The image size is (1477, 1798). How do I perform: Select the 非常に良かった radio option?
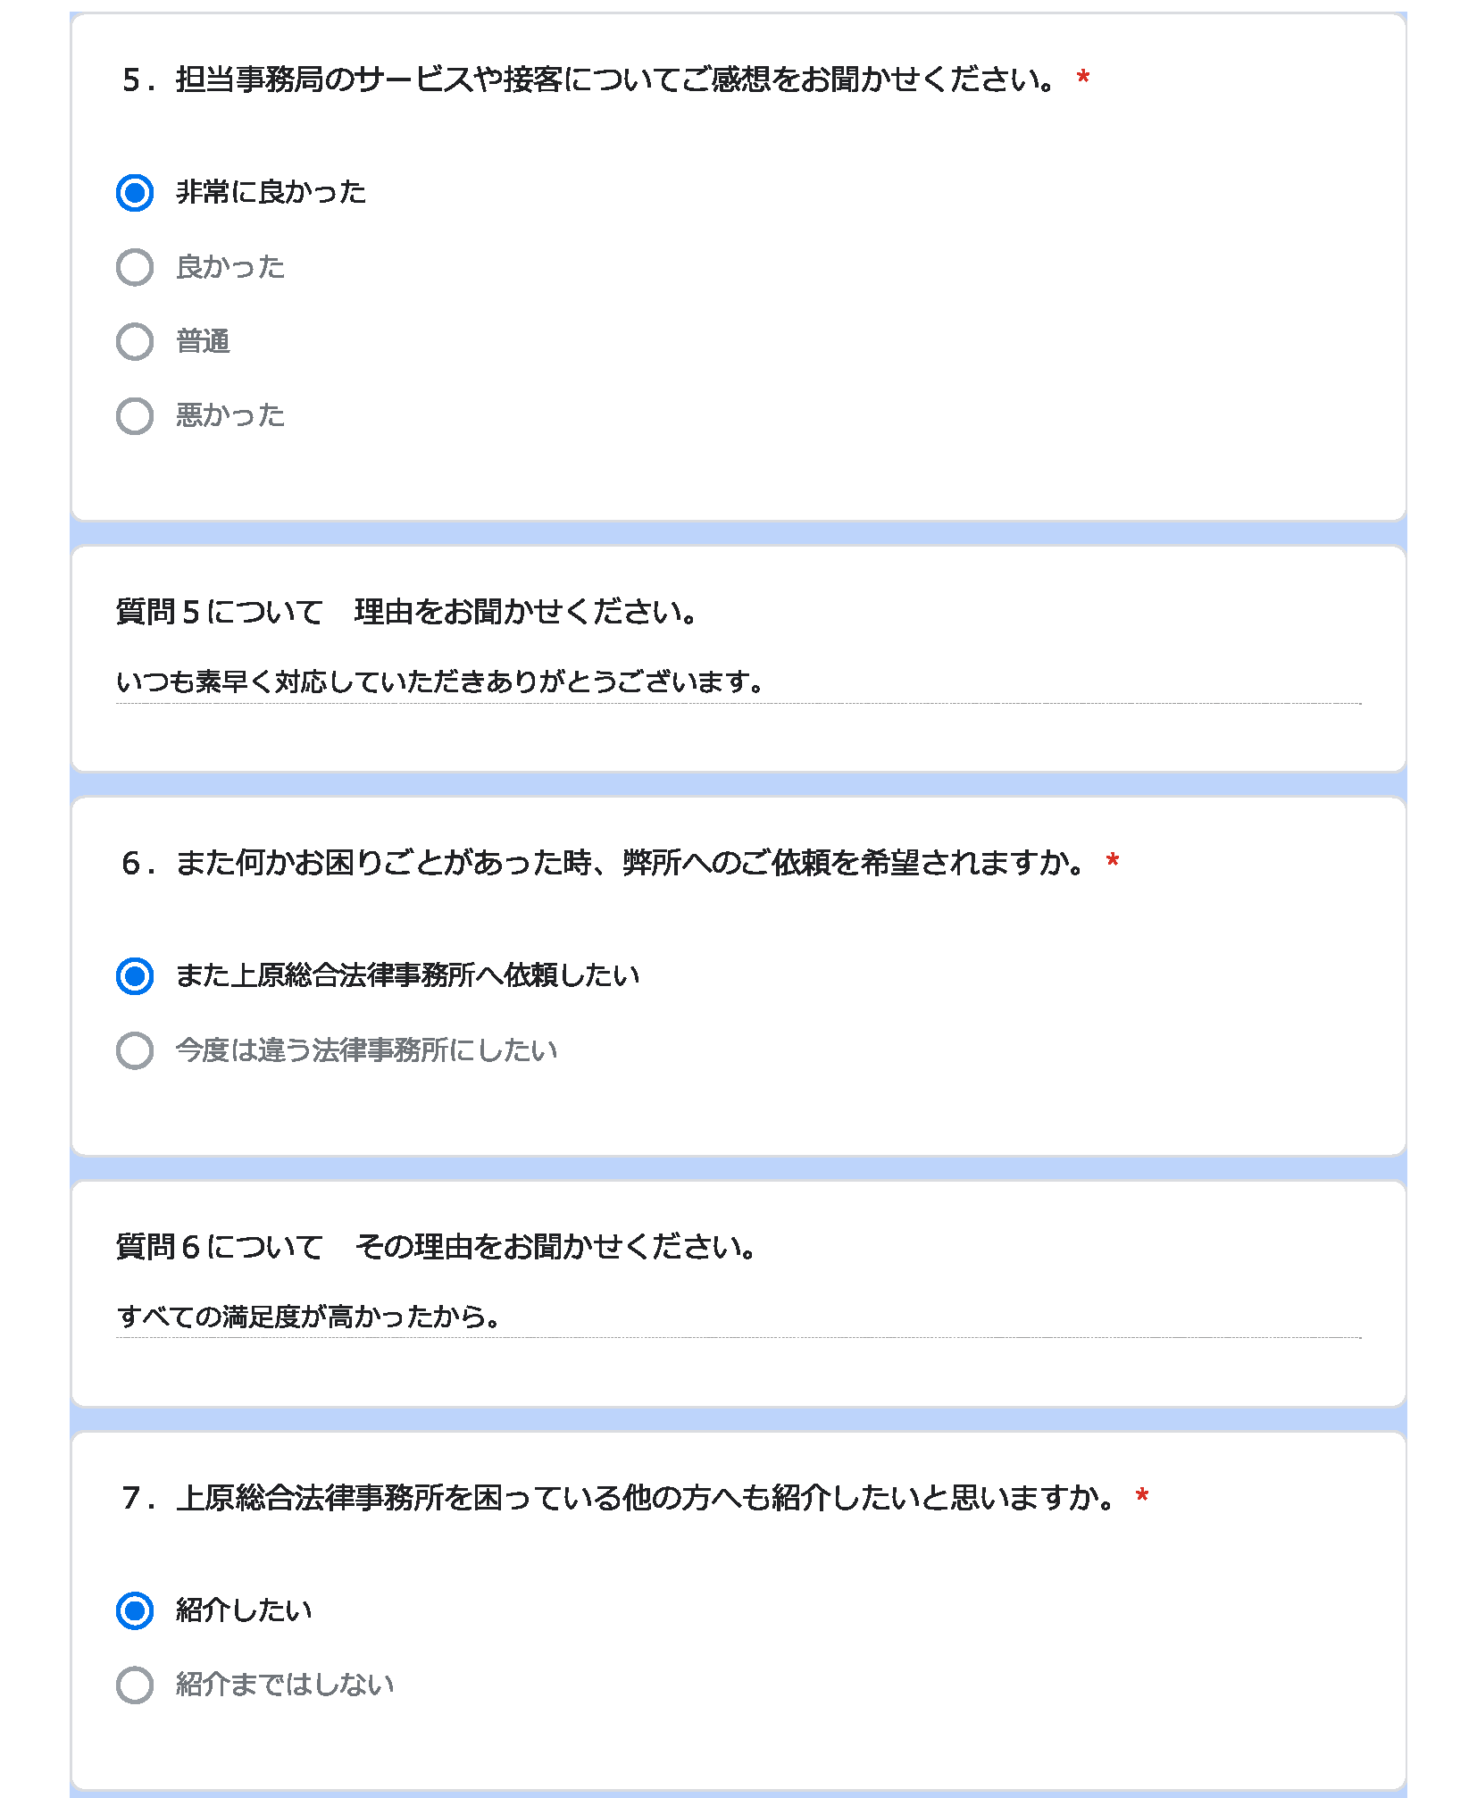click(135, 193)
